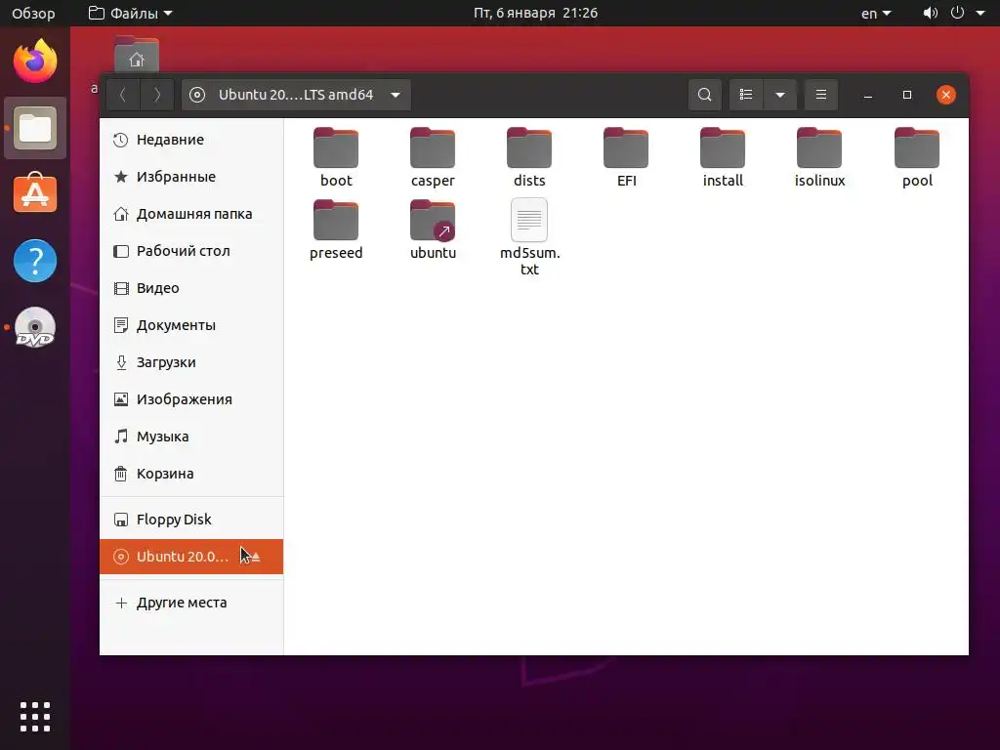Open Ubuntu Software from dock

click(x=35, y=193)
